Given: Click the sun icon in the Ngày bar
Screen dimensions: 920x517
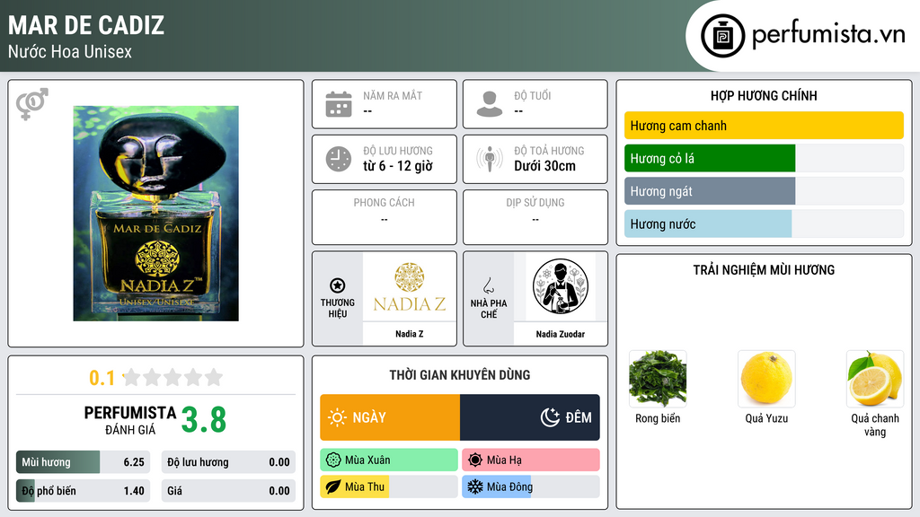Looking at the screenshot, I should [338, 417].
